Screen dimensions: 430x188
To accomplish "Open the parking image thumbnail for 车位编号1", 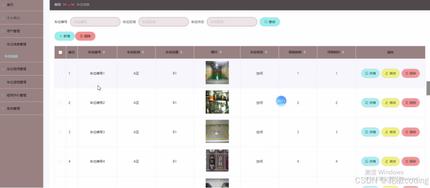I will [x=217, y=72].
